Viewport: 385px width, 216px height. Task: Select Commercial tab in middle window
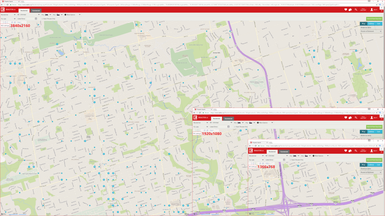coord(228,118)
